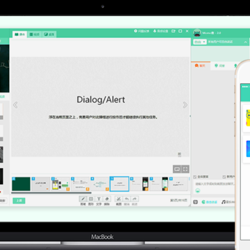Collapse the right panel header with the up chevron
The image size is (250, 250).
(x=245, y=42)
